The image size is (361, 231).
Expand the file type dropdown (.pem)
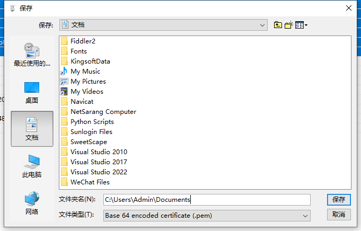point(305,215)
